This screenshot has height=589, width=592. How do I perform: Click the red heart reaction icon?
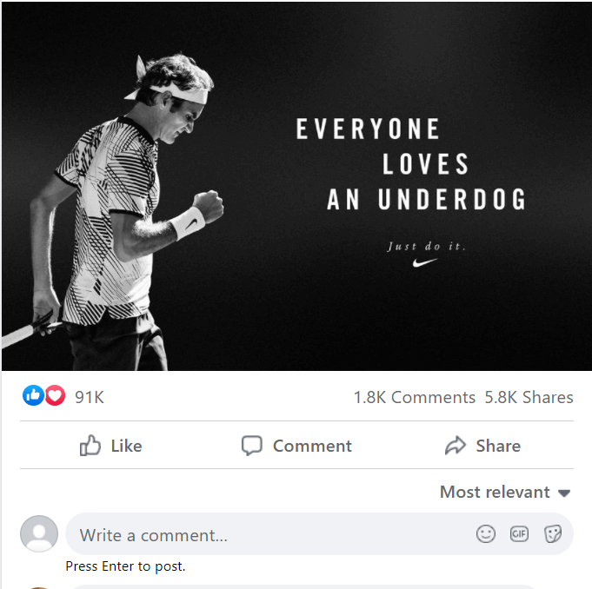tap(55, 395)
